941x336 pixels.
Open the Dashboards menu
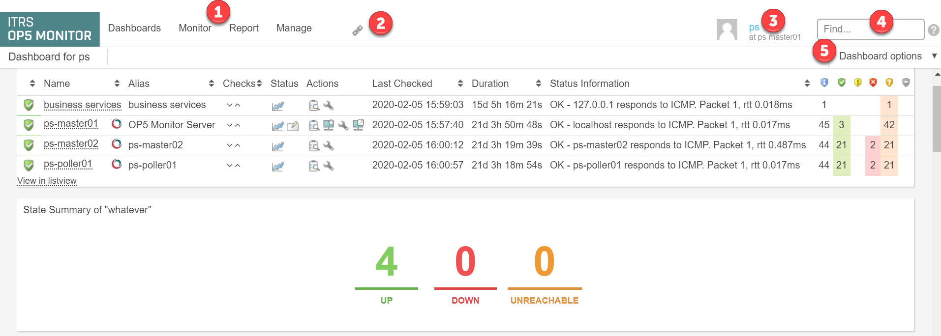pos(134,28)
